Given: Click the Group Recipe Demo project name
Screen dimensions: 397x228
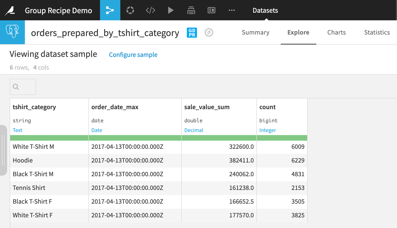Looking at the screenshot, I should point(58,10).
